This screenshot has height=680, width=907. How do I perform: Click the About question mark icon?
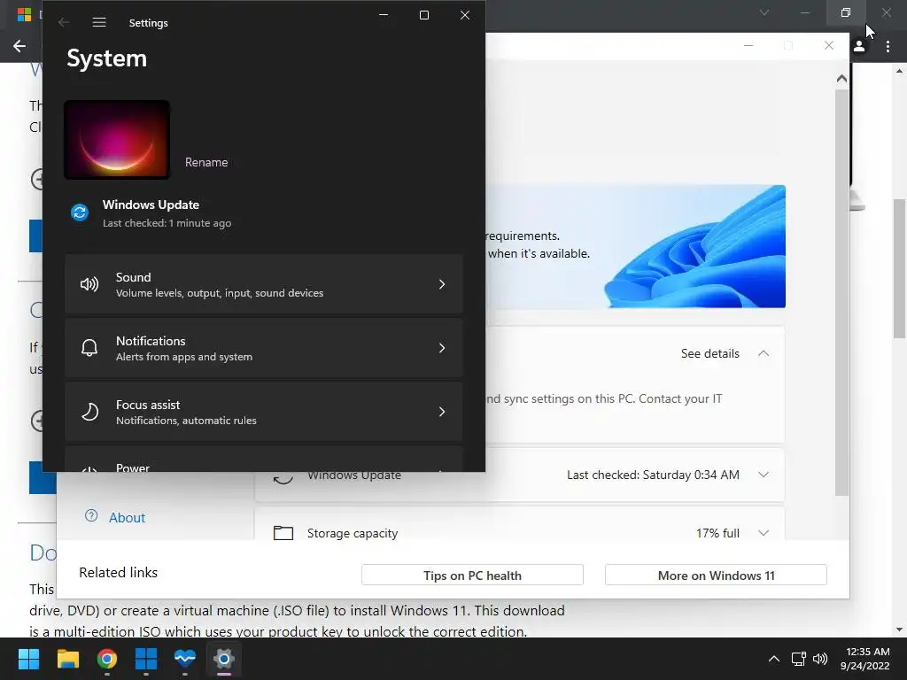[91, 516]
